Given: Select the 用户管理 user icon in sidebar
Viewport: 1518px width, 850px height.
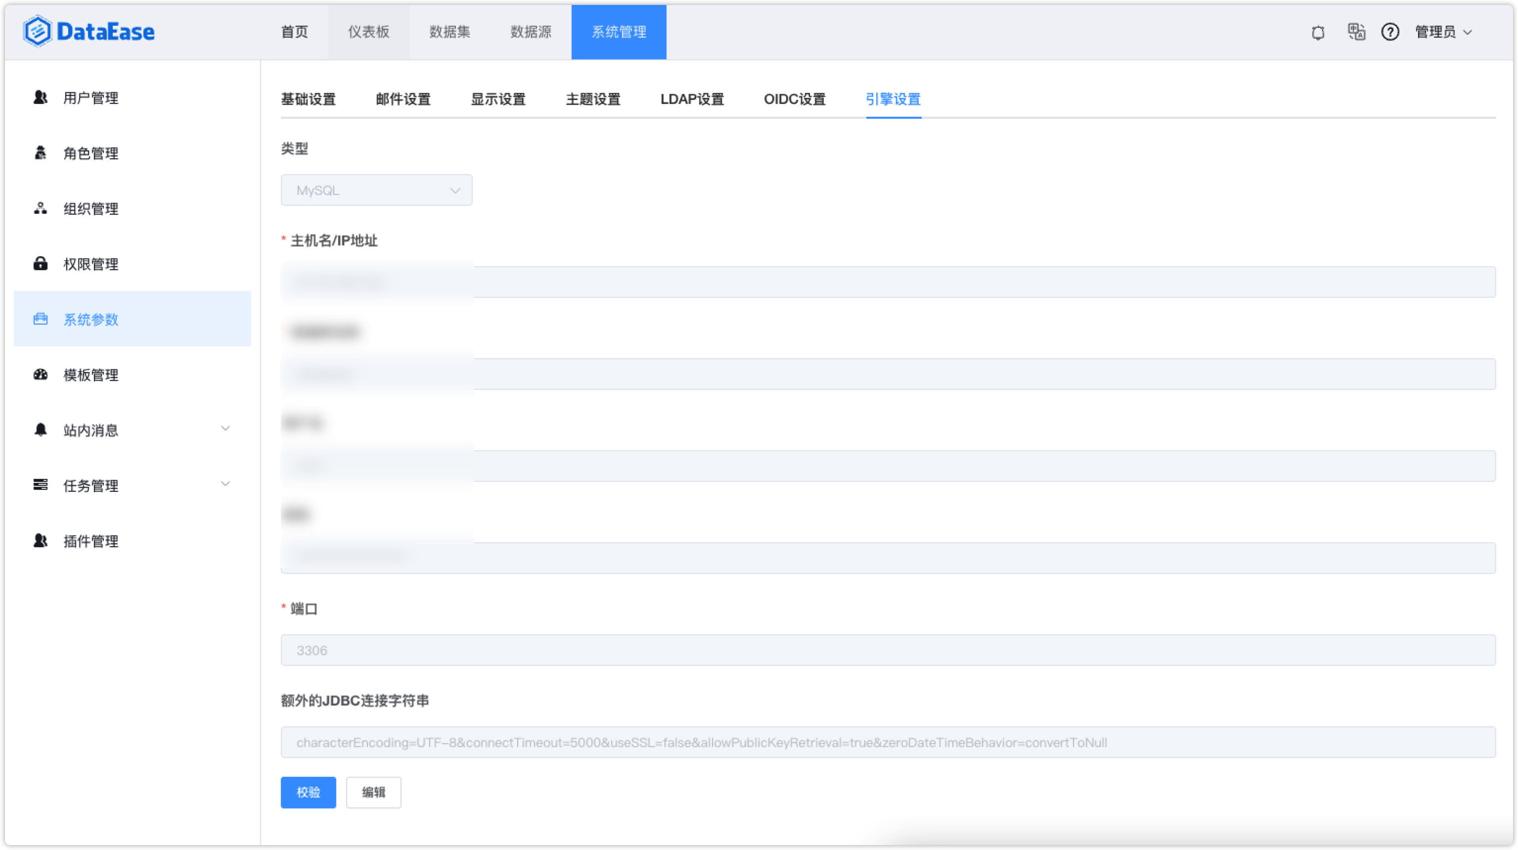Looking at the screenshot, I should (40, 98).
